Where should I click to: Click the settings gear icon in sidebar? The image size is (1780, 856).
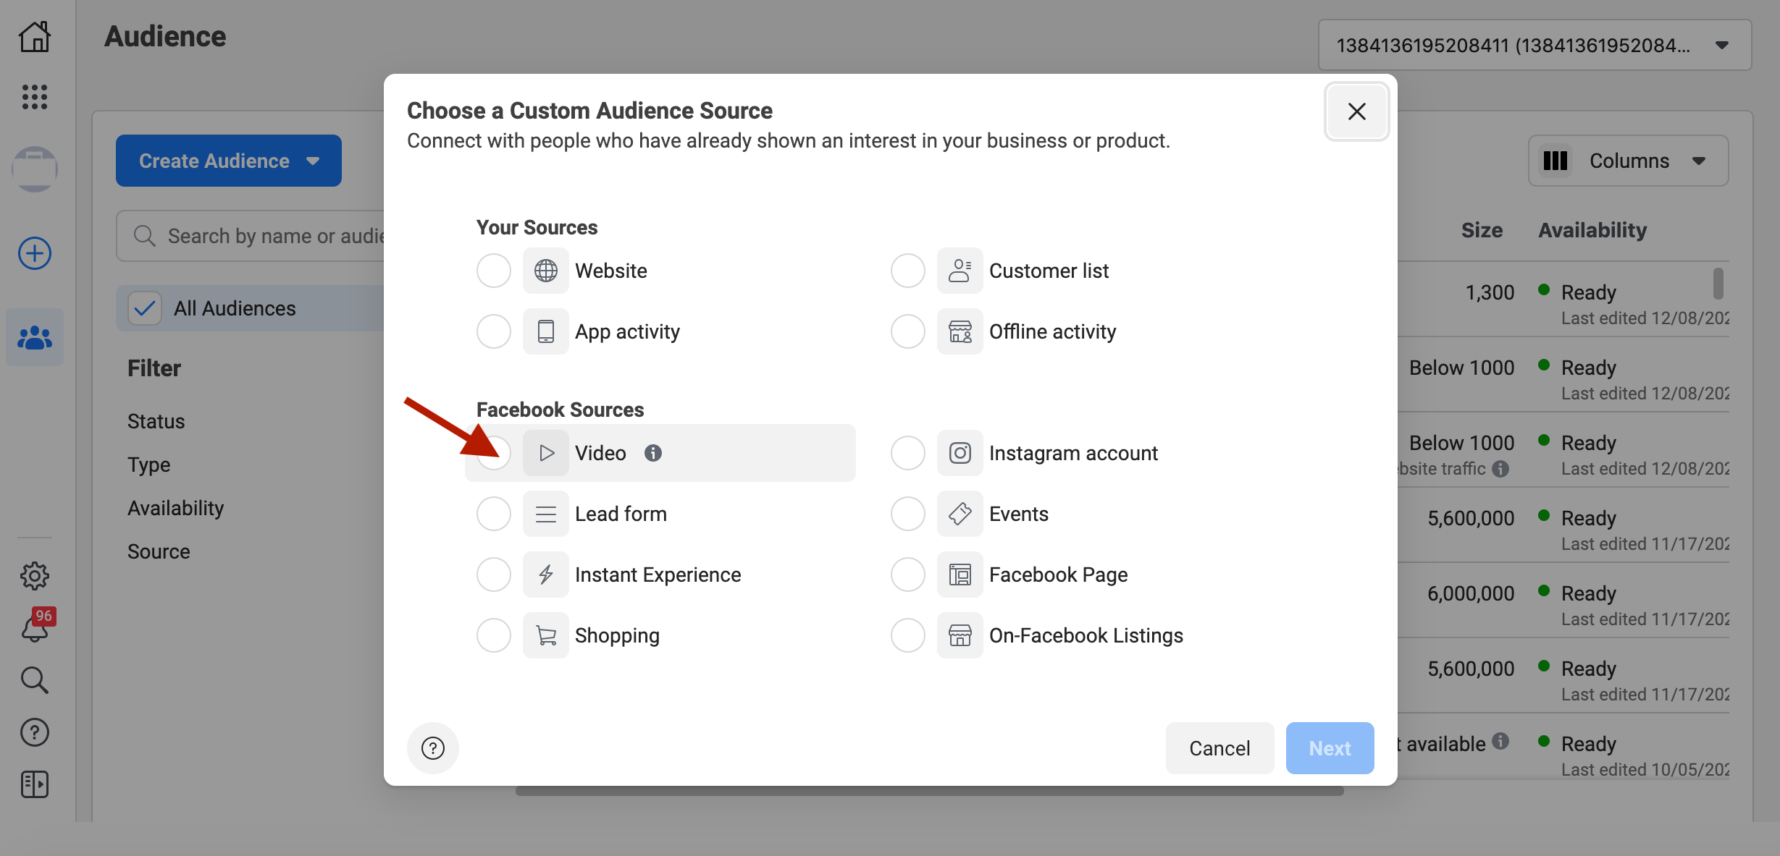point(34,576)
